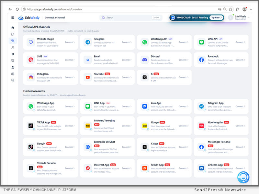Click Try Now on VMOSCloud banner
The width and height of the screenshot is (259, 194).
pyautogui.click(x=216, y=17)
